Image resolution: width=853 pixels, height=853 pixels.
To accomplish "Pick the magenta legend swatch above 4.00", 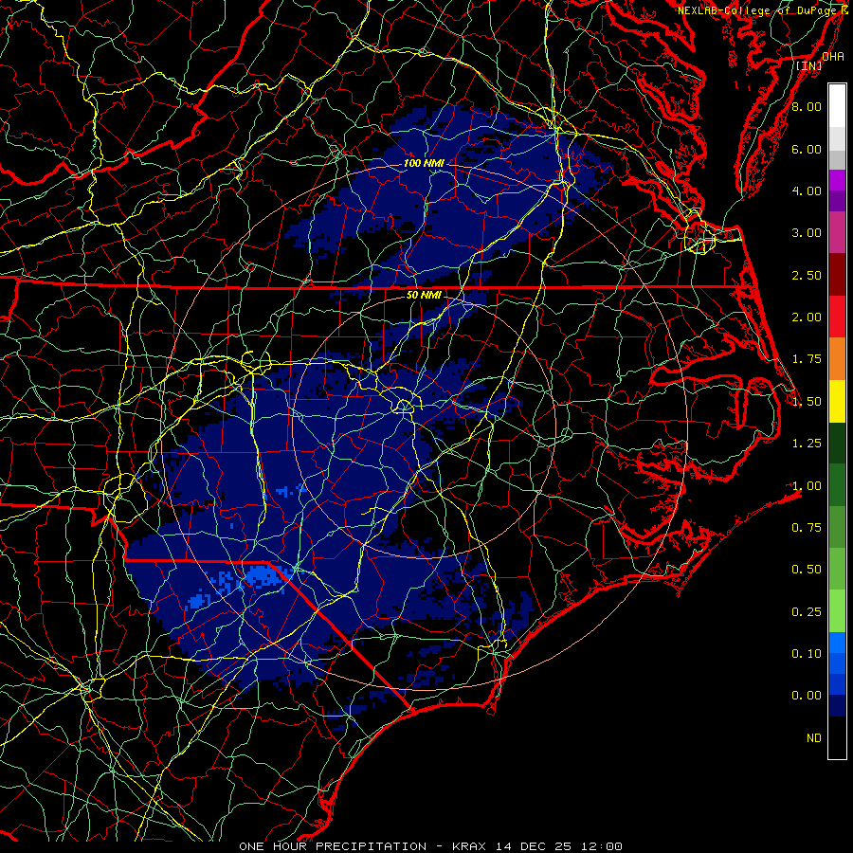I will [x=837, y=180].
